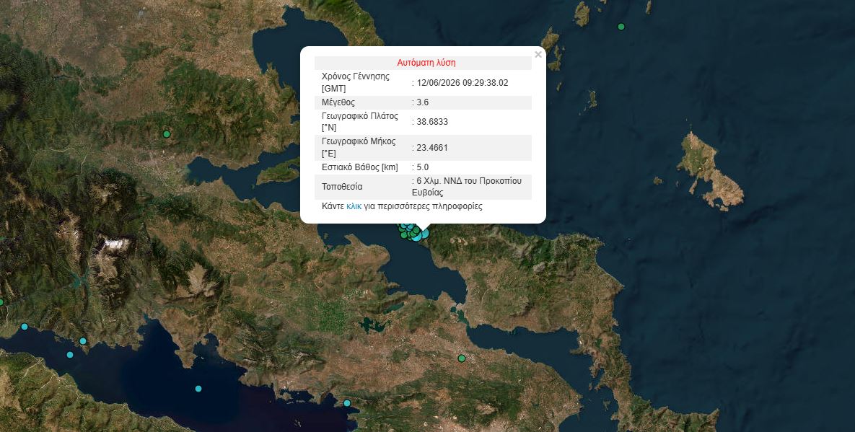The height and width of the screenshot is (432, 855).
Task: Select the large cyan marker under the popup pointer tip
Action: point(424,233)
